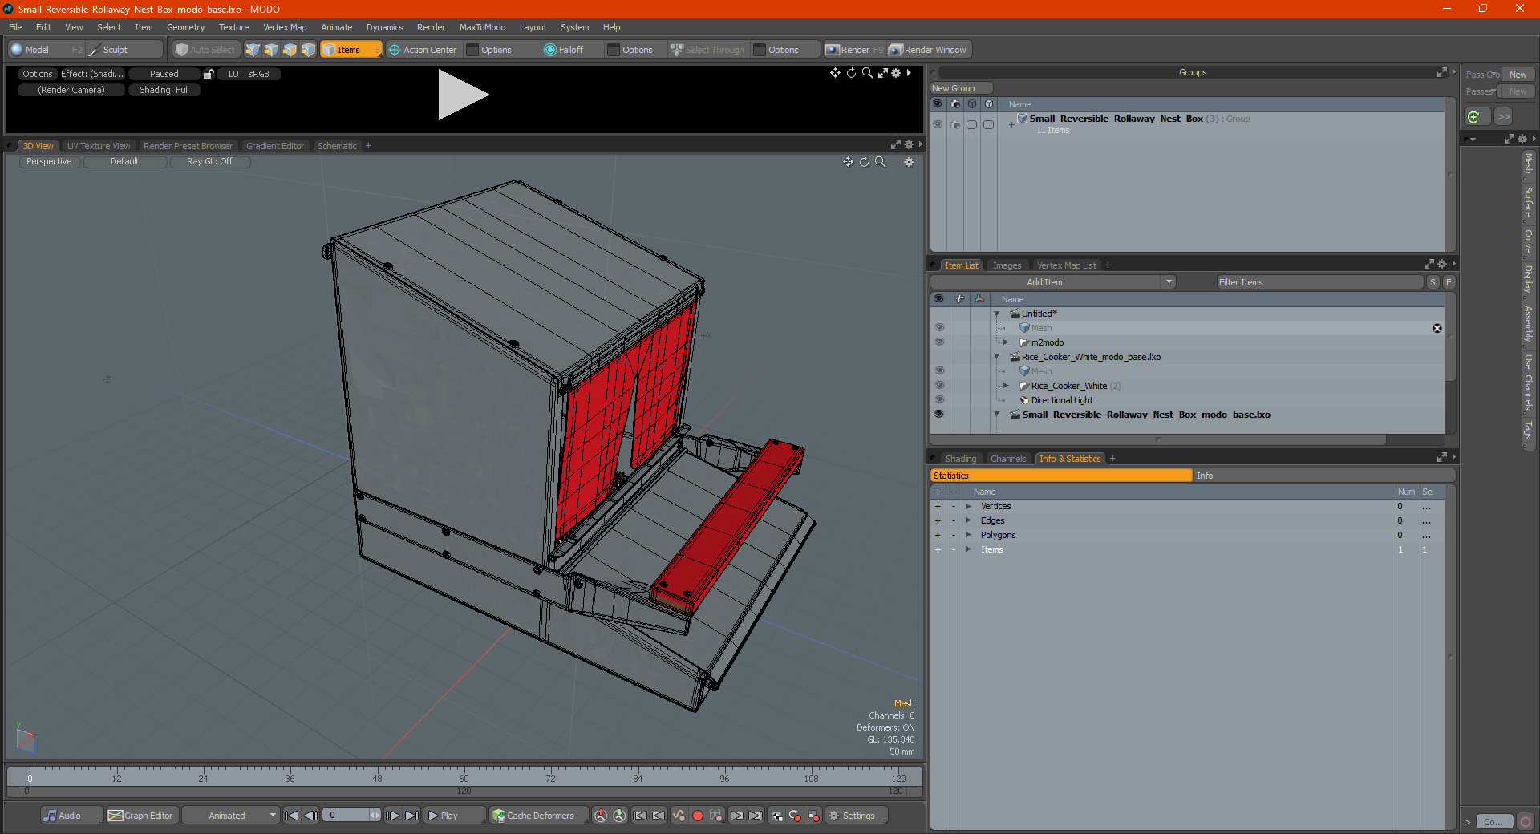Toggle visibility of m2modo item
This screenshot has height=834, width=1540.
pyautogui.click(x=938, y=342)
